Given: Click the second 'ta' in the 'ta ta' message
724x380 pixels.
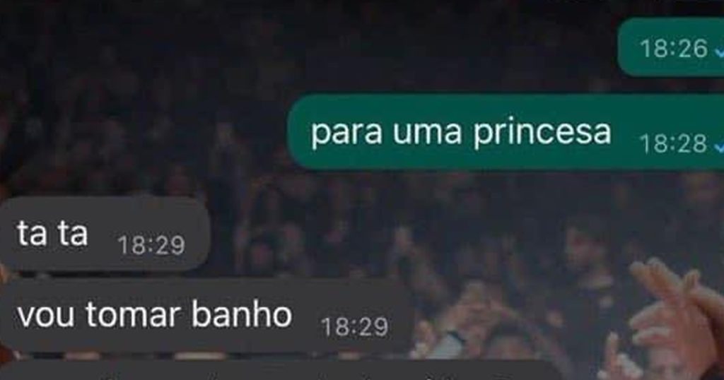Looking at the screenshot, I should (x=73, y=234).
